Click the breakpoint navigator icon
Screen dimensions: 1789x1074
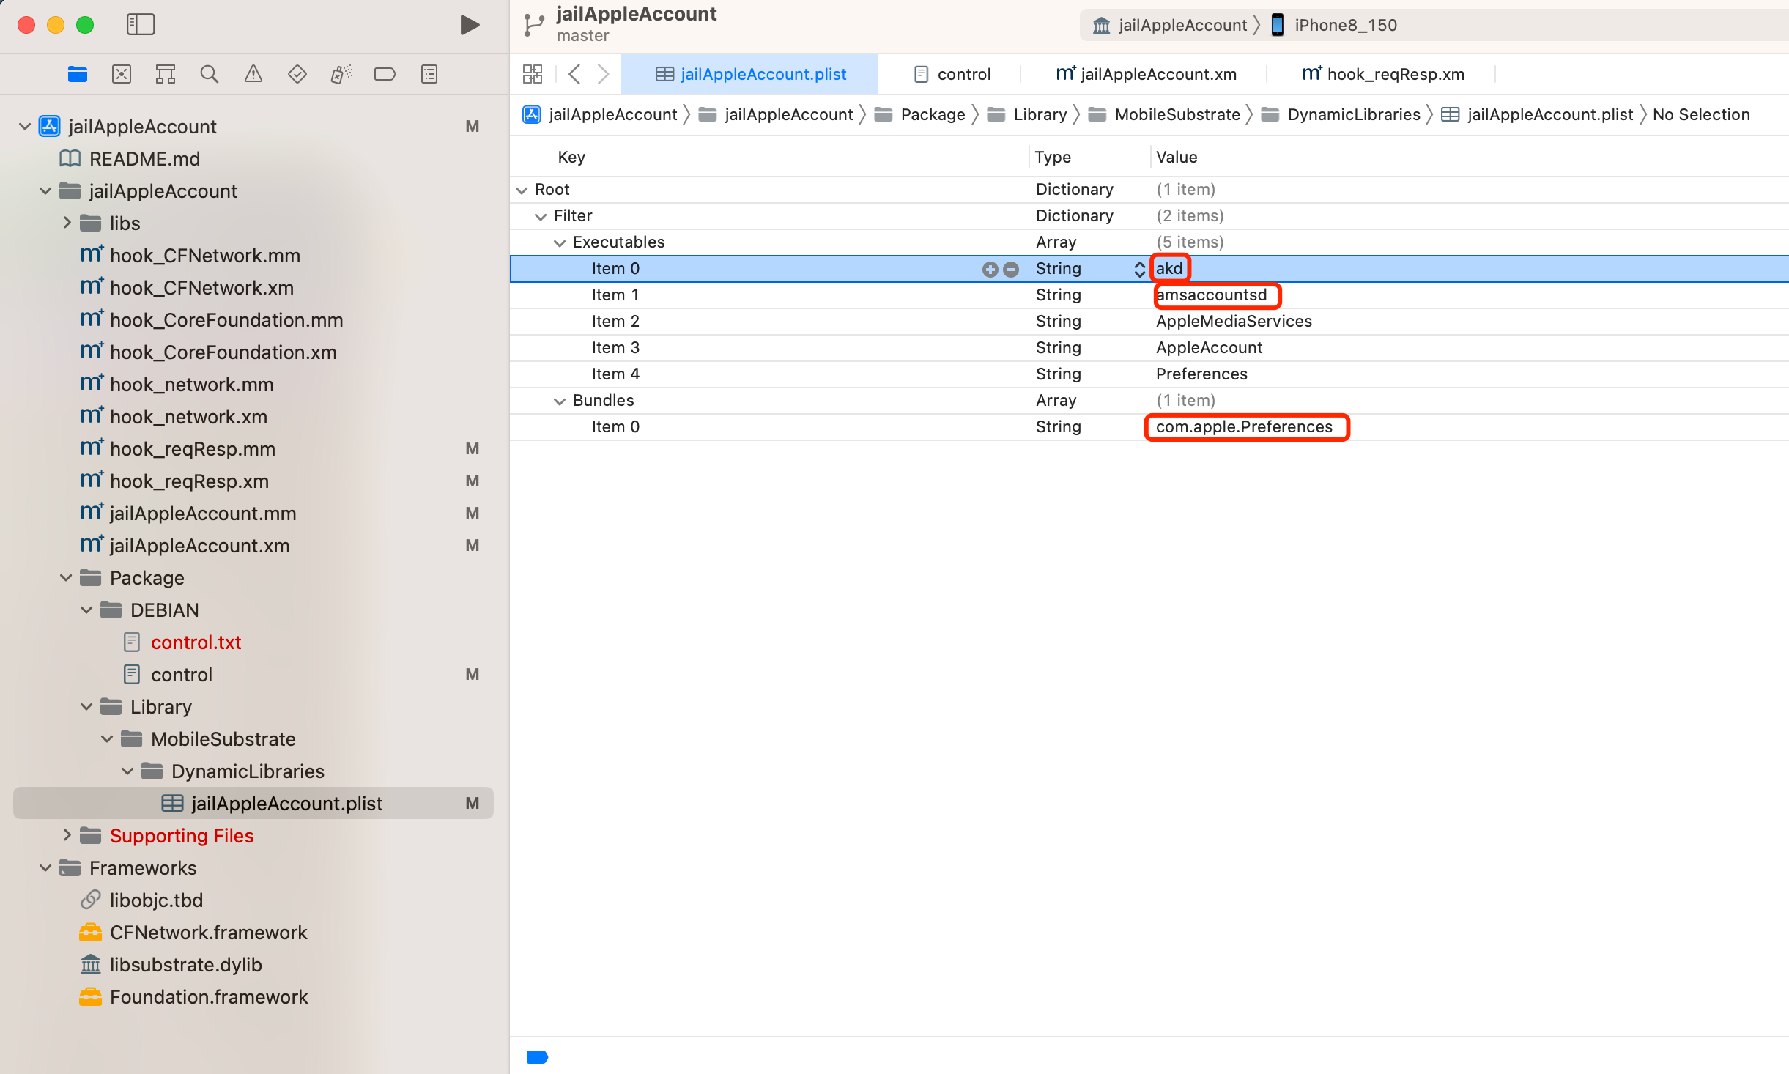(385, 74)
